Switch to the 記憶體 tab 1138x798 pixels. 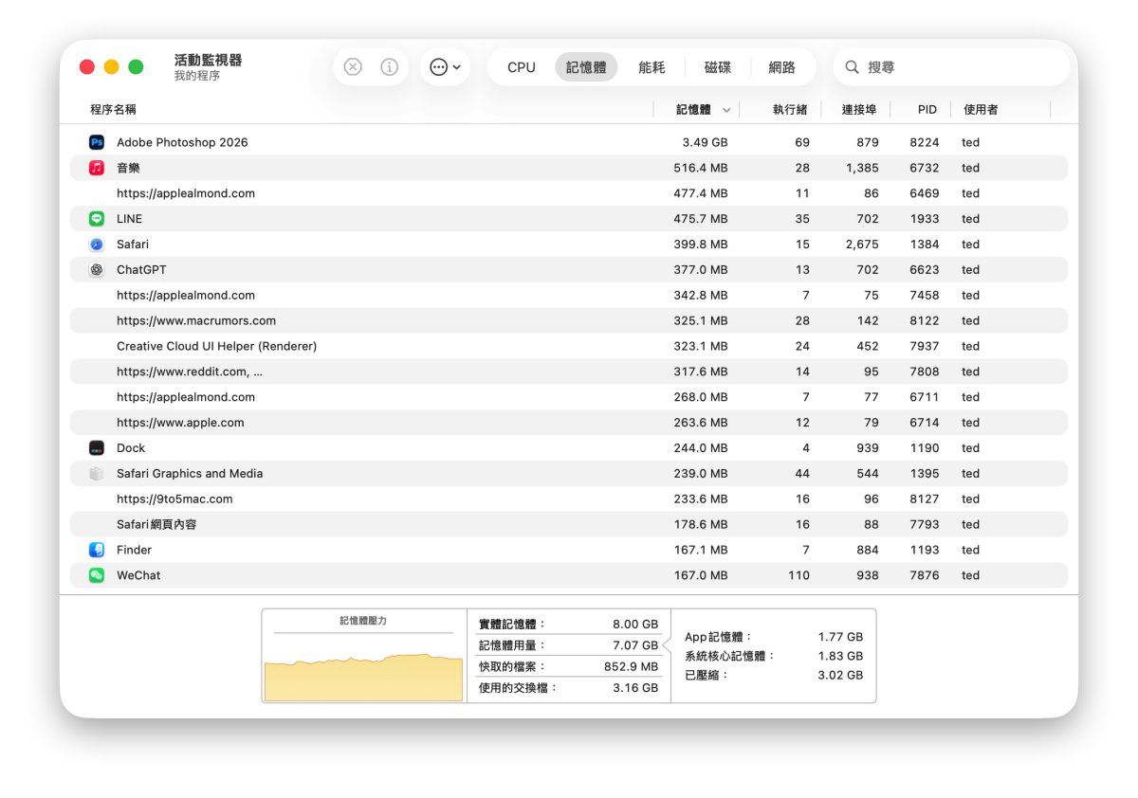(x=586, y=67)
